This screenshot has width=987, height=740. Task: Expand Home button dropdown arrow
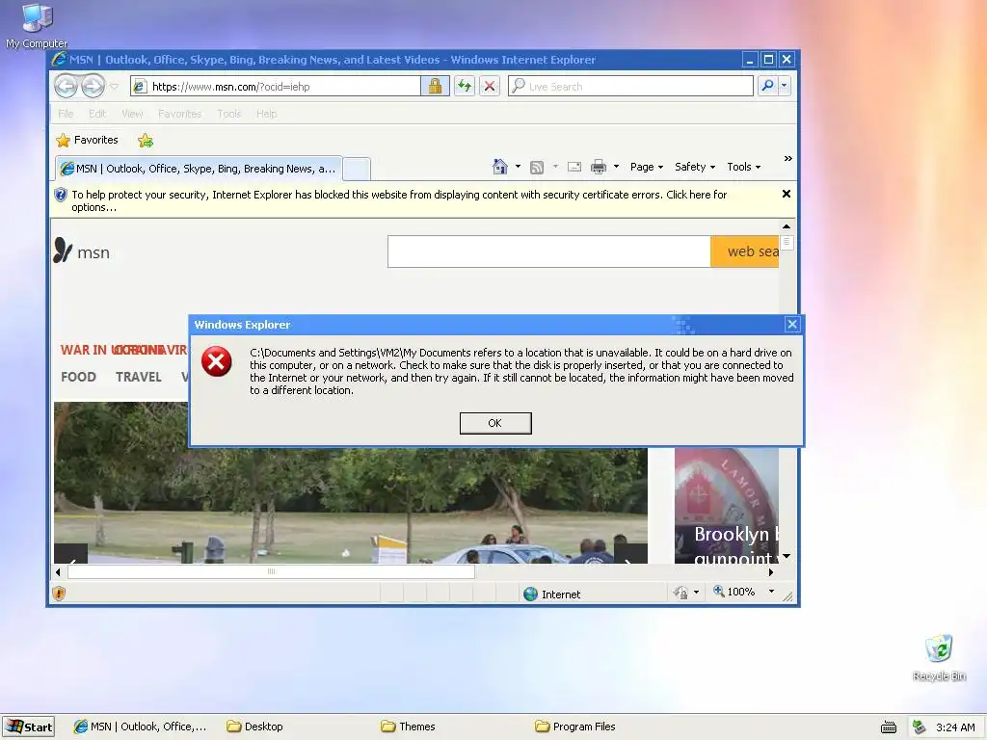pyautogui.click(x=518, y=167)
